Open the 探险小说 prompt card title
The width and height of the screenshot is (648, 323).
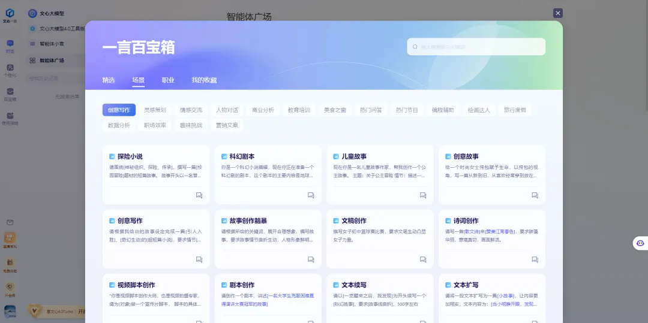coord(130,157)
